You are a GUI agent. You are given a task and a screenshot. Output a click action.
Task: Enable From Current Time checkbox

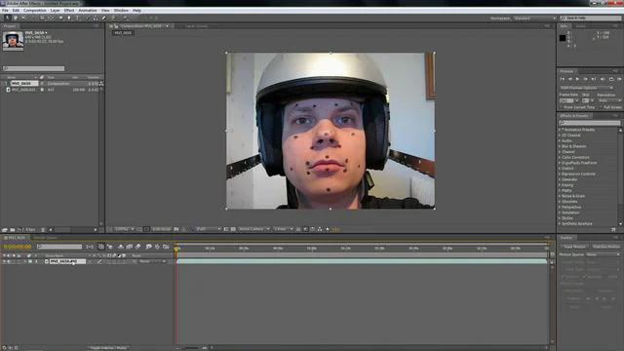[x=562, y=107]
